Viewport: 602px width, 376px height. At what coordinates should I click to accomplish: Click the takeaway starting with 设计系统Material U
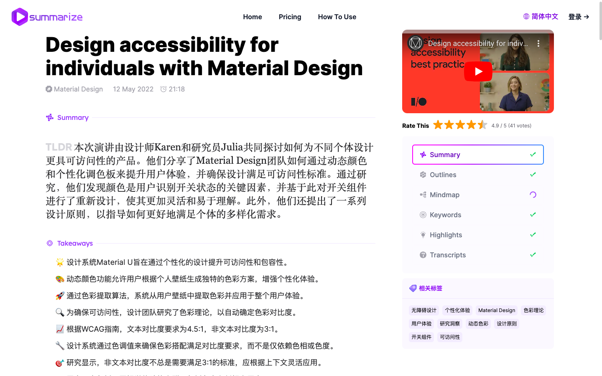pos(173,262)
